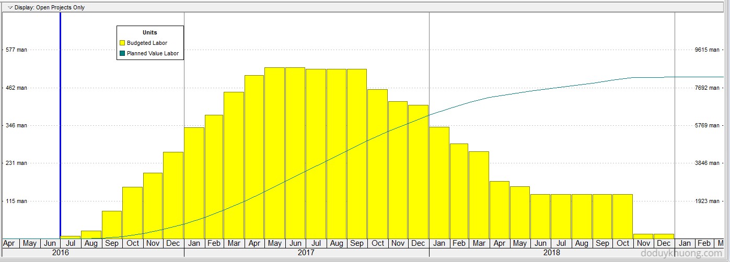This screenshot has width=730, height=262.
Task: Click the blue data date line
Action: 60,125
